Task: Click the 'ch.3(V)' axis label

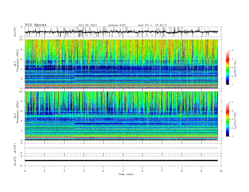Action: (x=15, y=148)
